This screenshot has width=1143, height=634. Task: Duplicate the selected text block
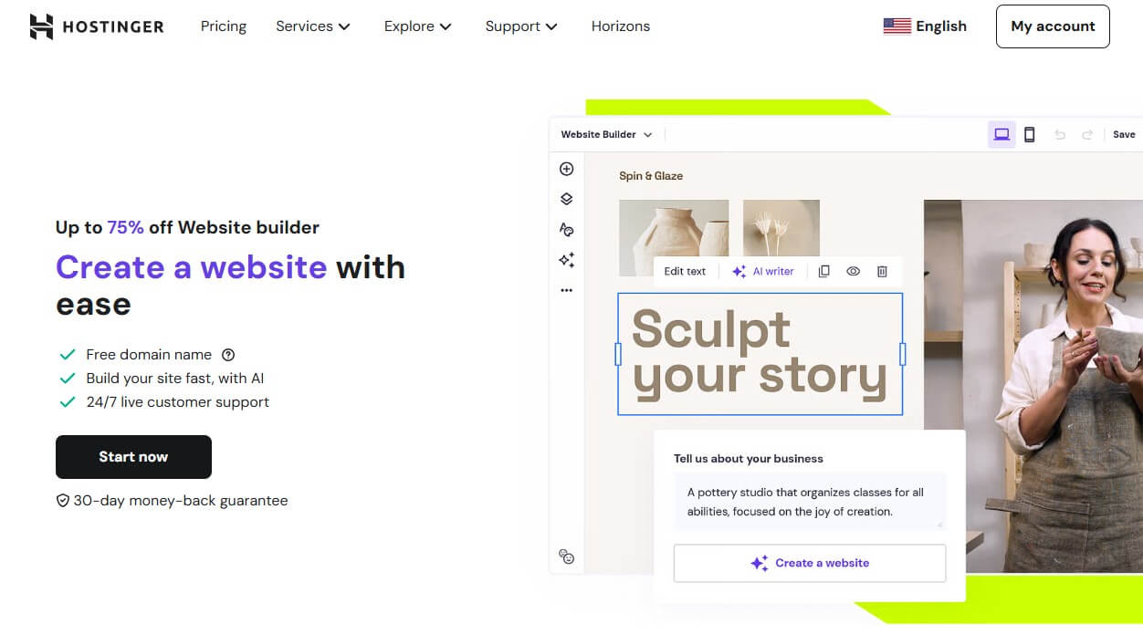coord(823,271)
